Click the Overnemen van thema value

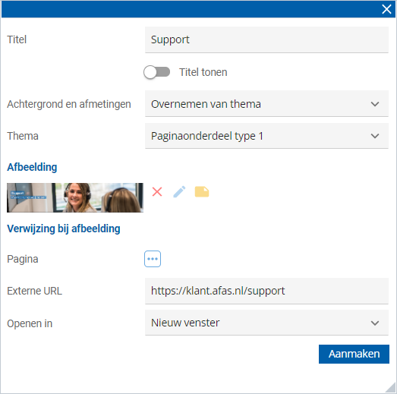click(x=206, y=104)
